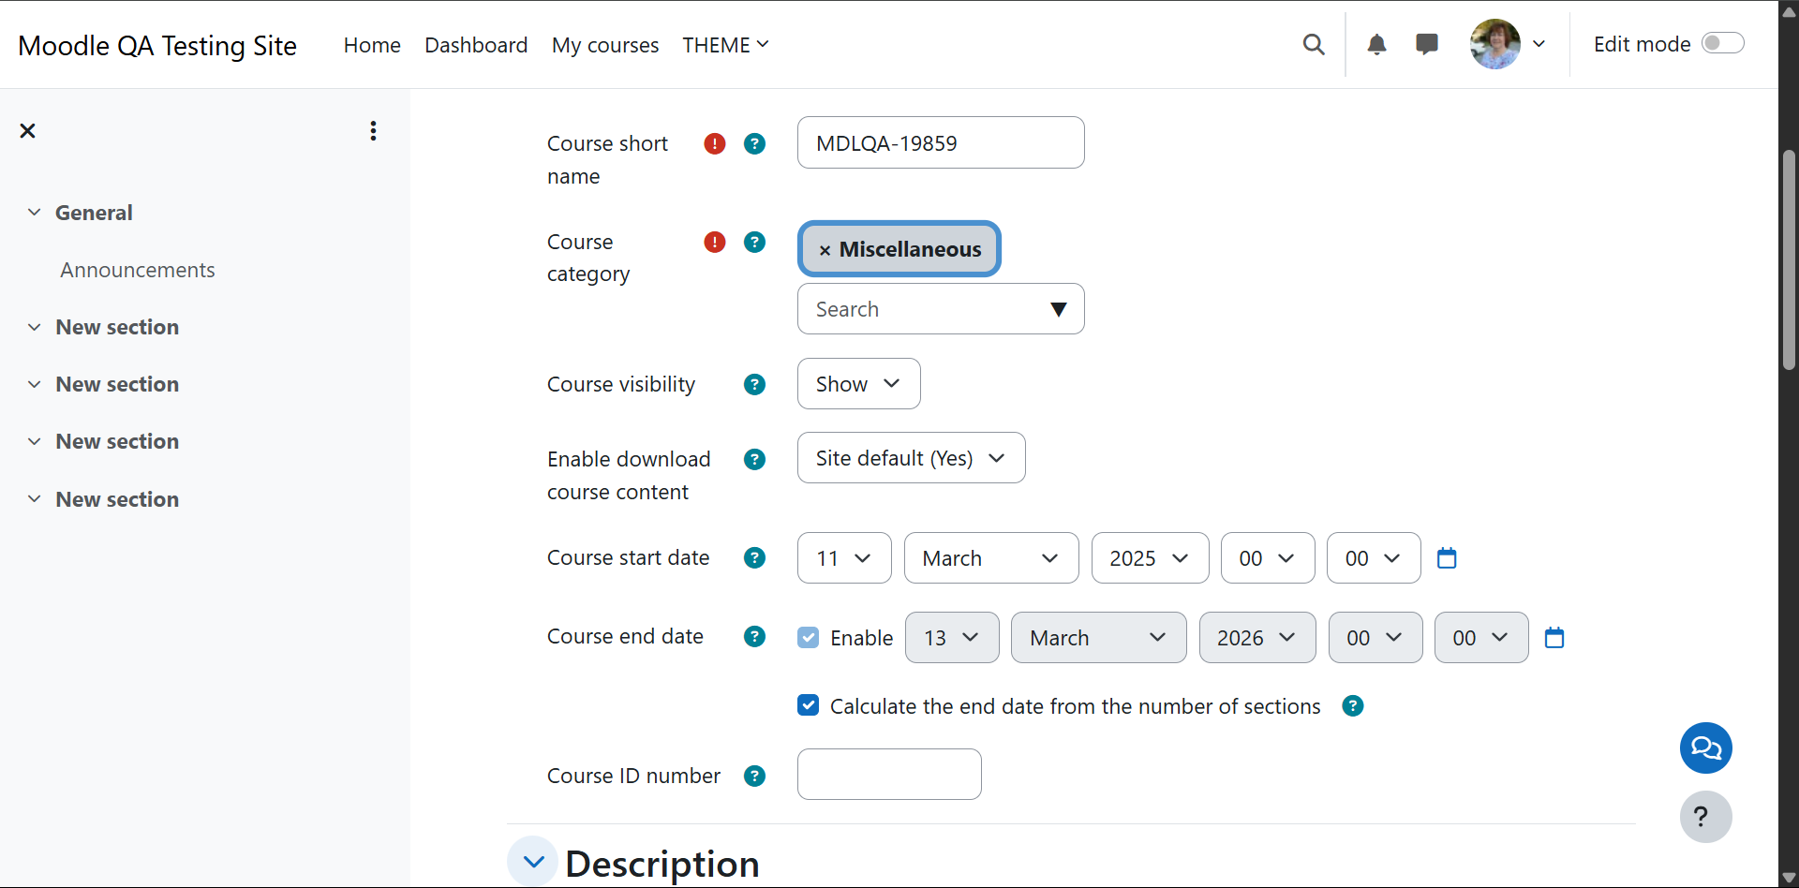Open messaging drawer speech bubble icon

[x=1427, y=44]
